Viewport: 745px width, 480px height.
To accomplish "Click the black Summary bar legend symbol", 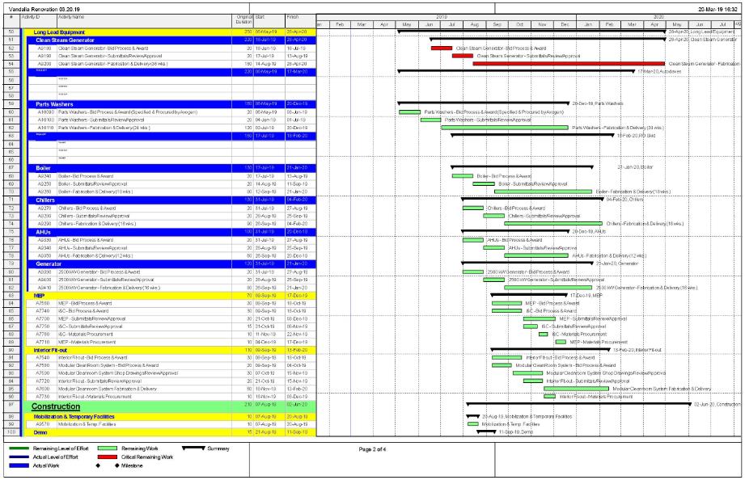I will click(195, 447).
